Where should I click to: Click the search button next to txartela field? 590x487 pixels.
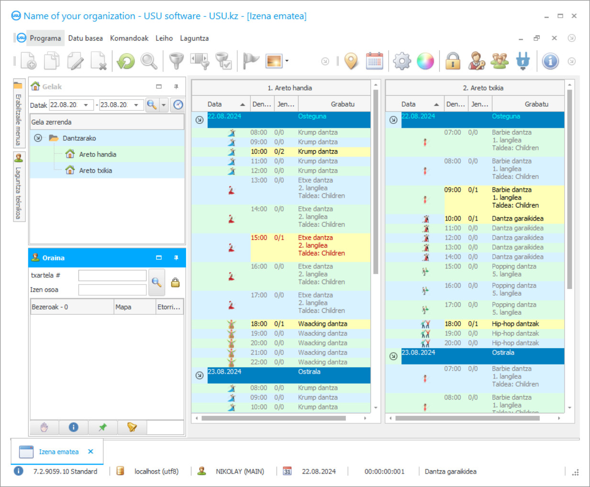156,282
